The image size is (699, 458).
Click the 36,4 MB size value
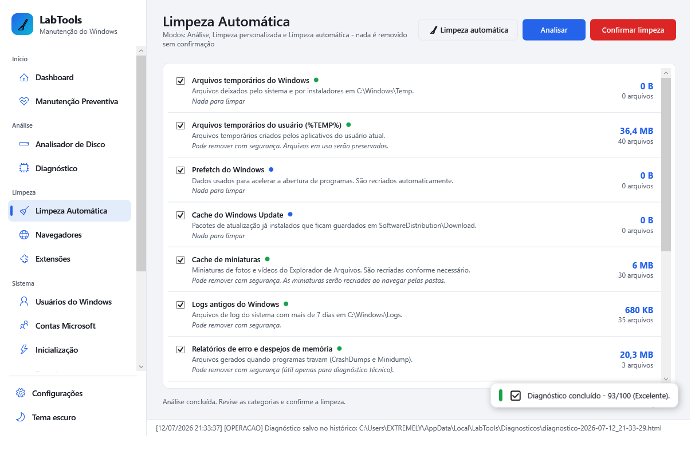point(637,131)
